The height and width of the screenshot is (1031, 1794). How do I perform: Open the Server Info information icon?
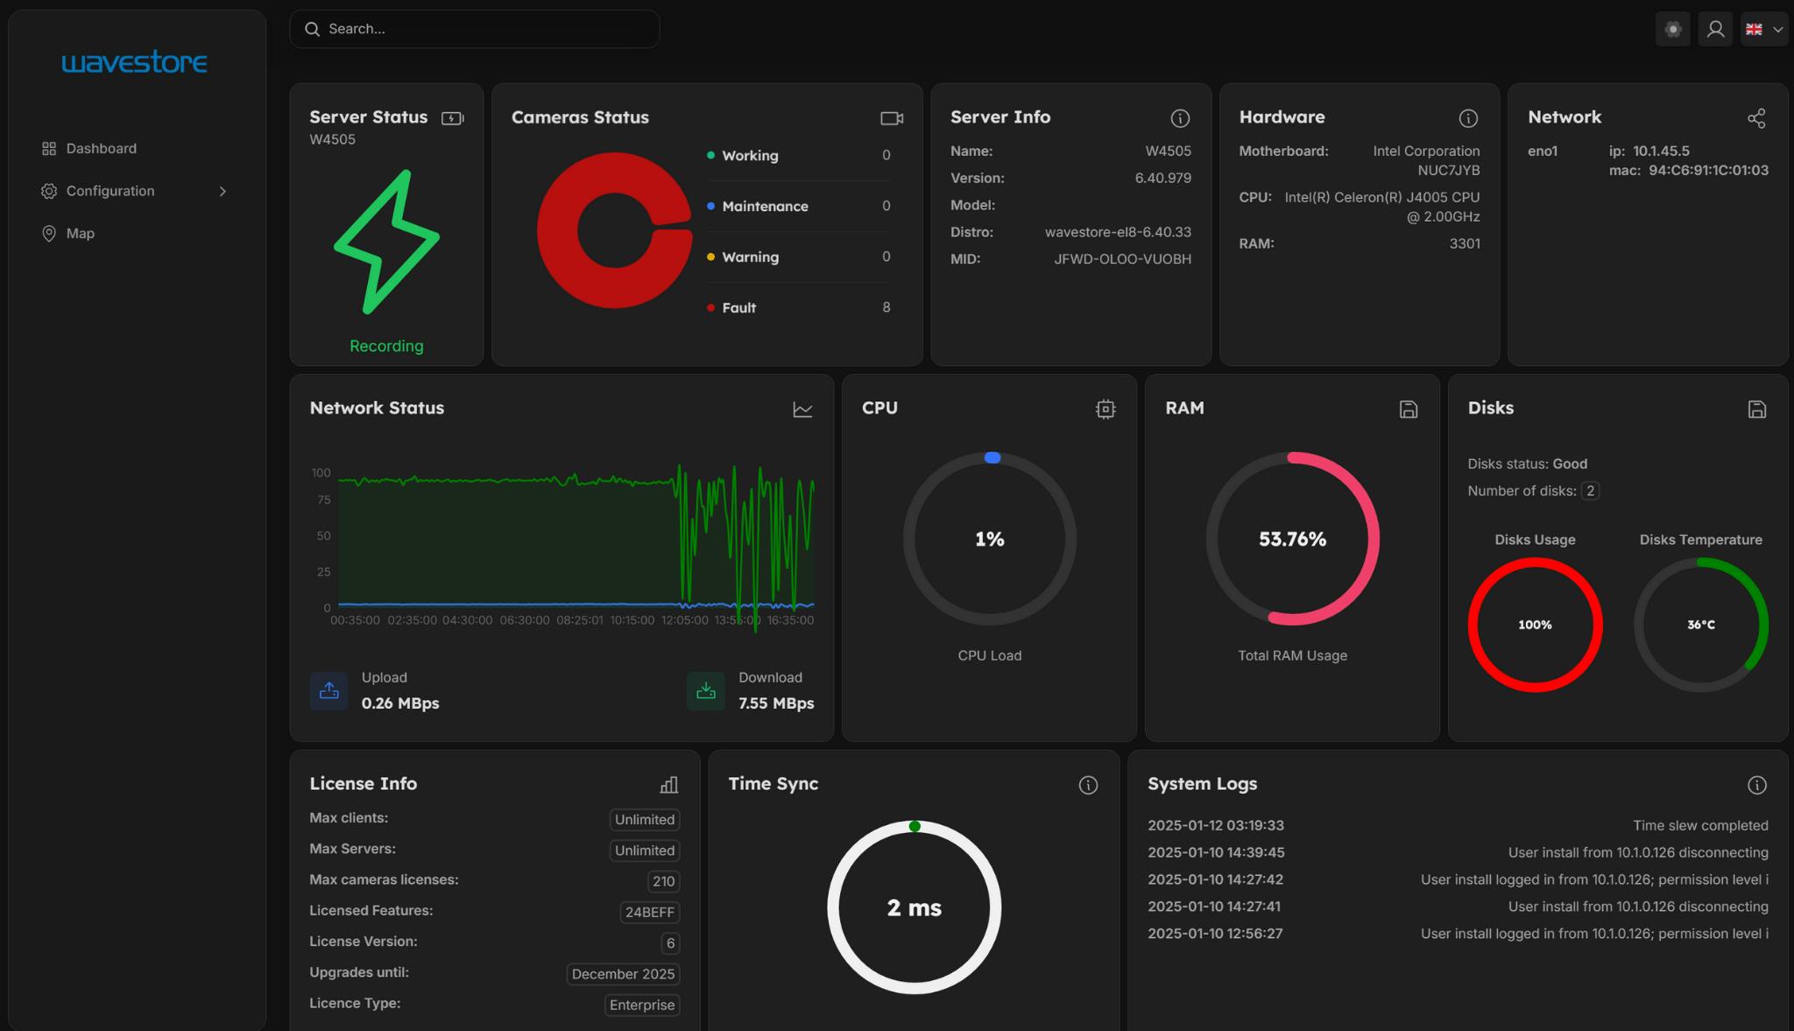[1180, 117]
